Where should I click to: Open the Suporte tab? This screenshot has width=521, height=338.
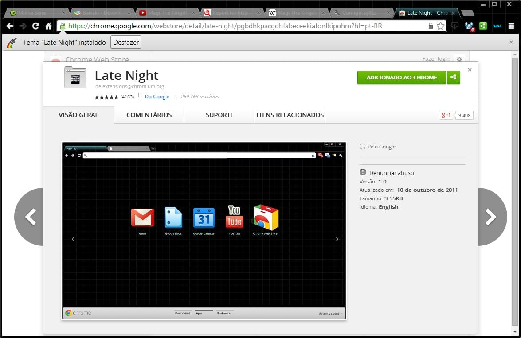click(x=219, y=115)
